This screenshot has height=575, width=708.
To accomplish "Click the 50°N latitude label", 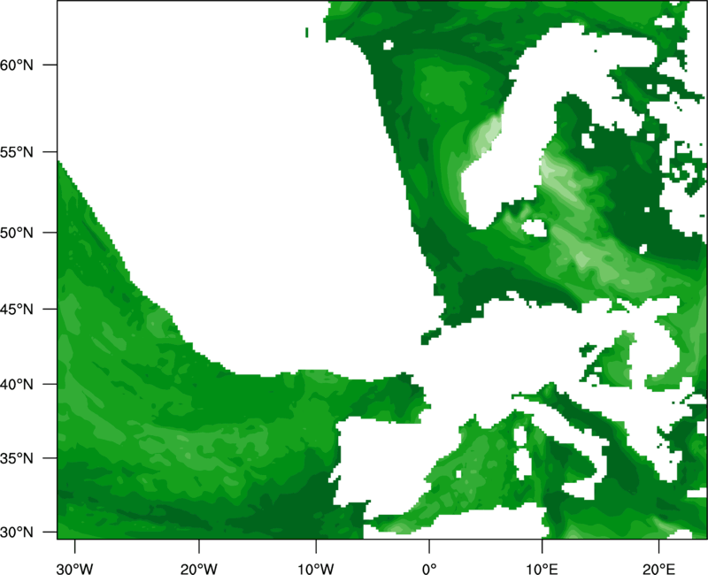I will pyautogui.click(x=17, y=233).
